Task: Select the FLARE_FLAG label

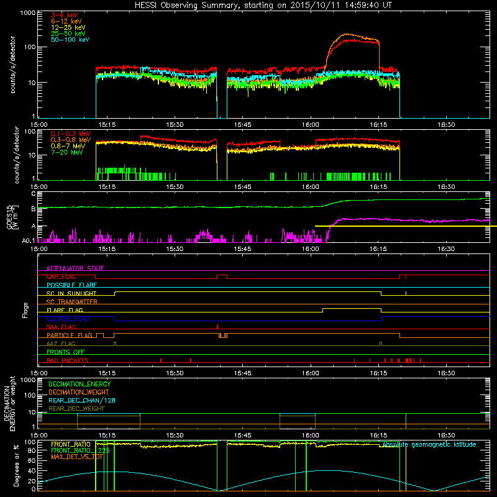Action: [x=65, y=310]
